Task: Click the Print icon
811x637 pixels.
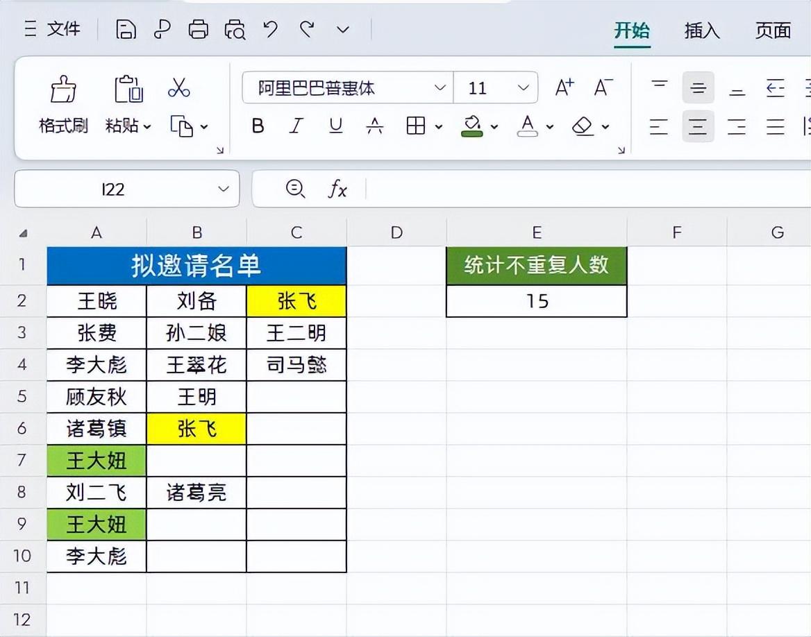Action: pos(198,29)
